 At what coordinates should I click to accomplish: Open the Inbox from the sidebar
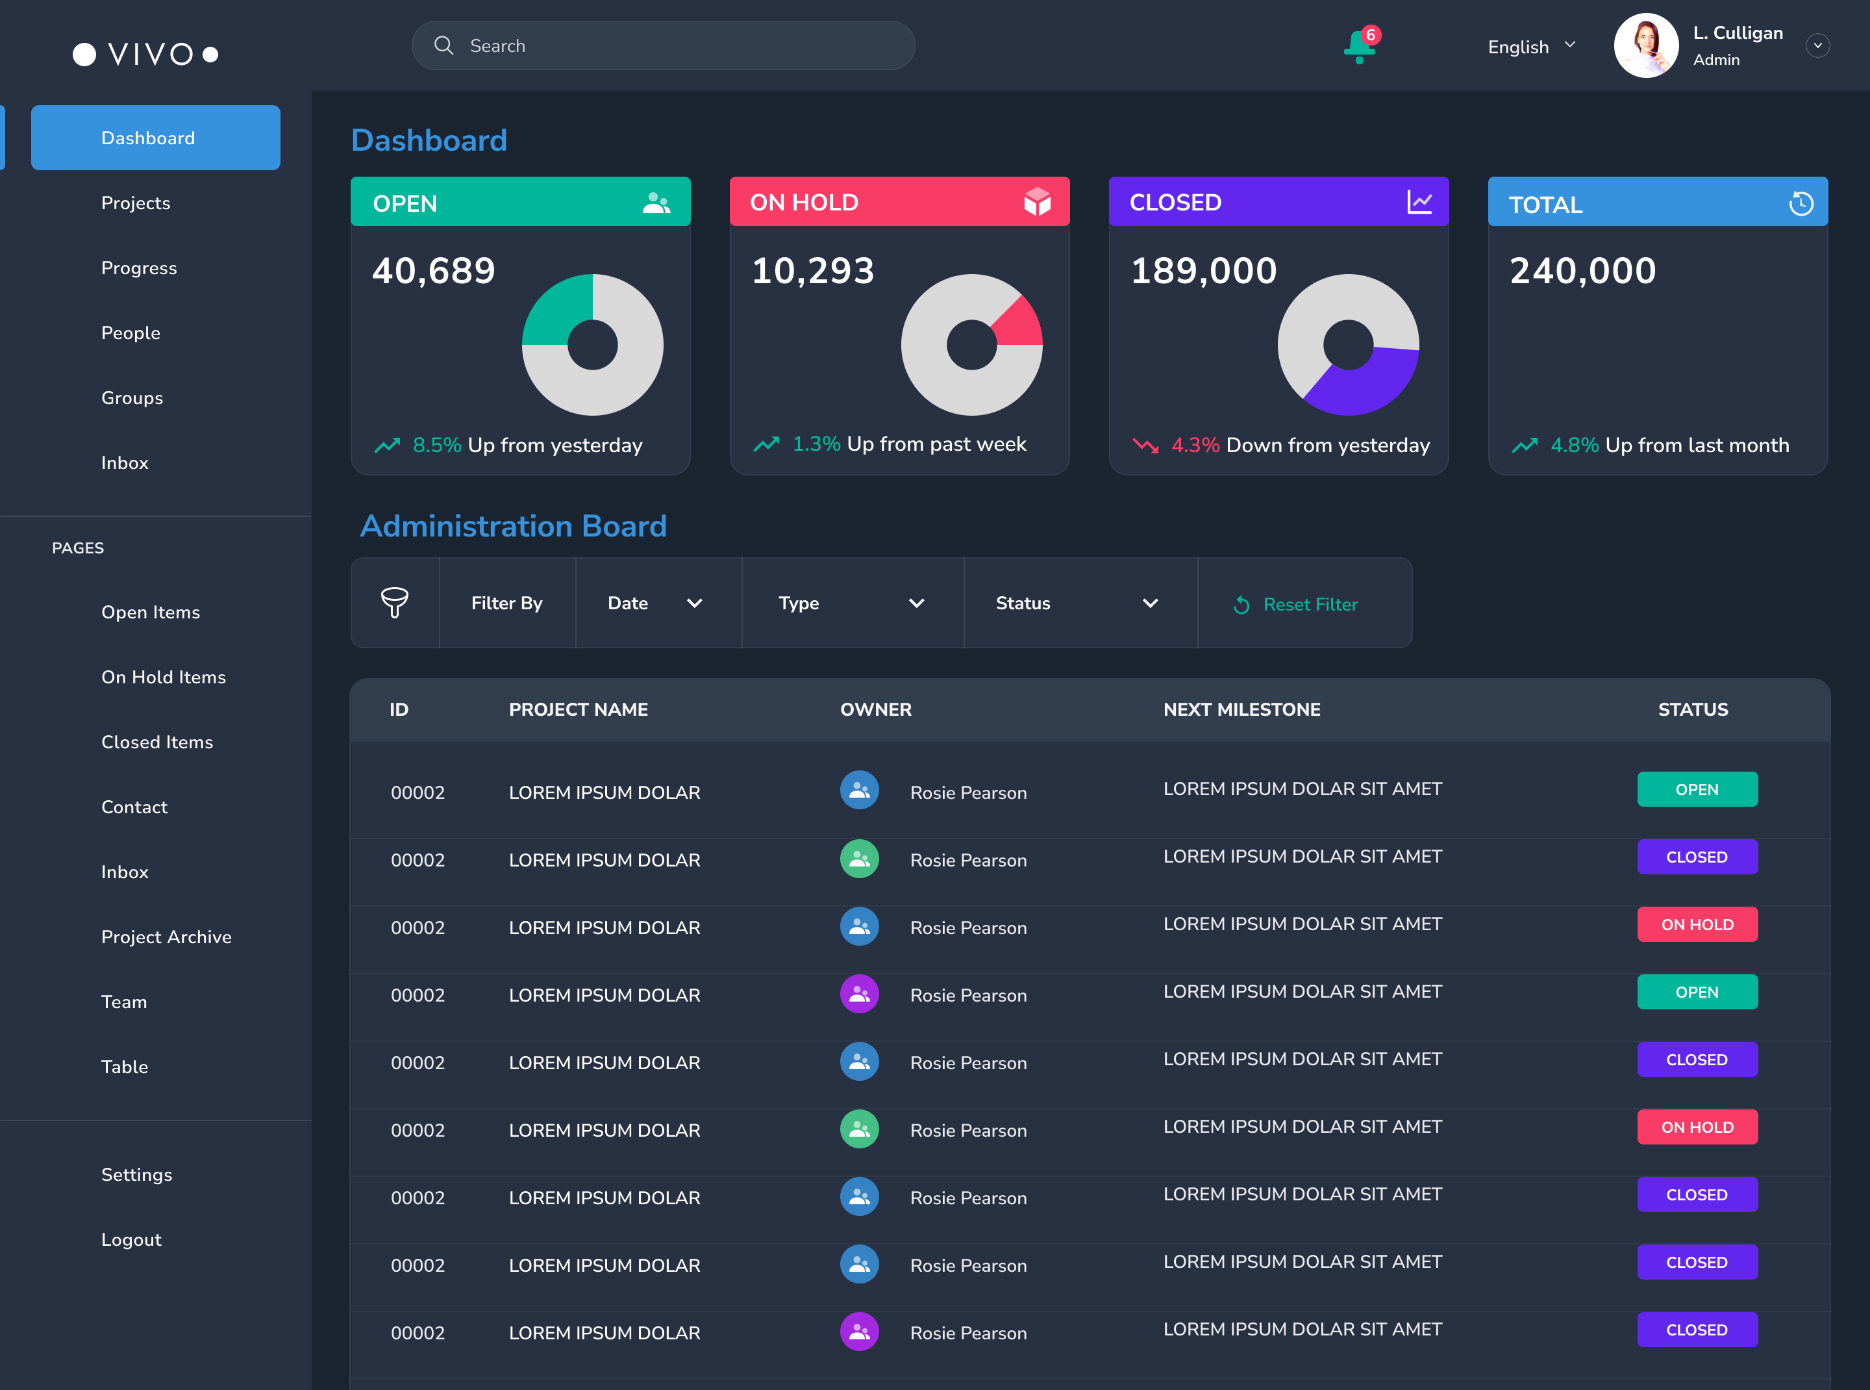click(x=125, y=462)
